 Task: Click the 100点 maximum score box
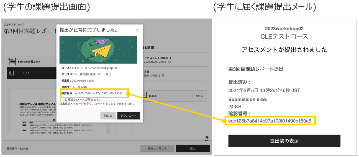click(199, 96)
